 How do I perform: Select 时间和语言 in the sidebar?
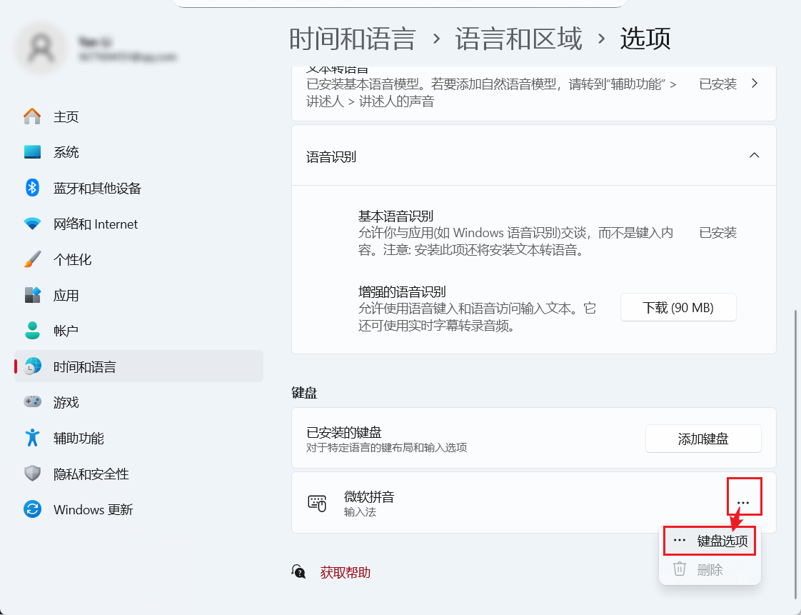click(x=138, y=366)
